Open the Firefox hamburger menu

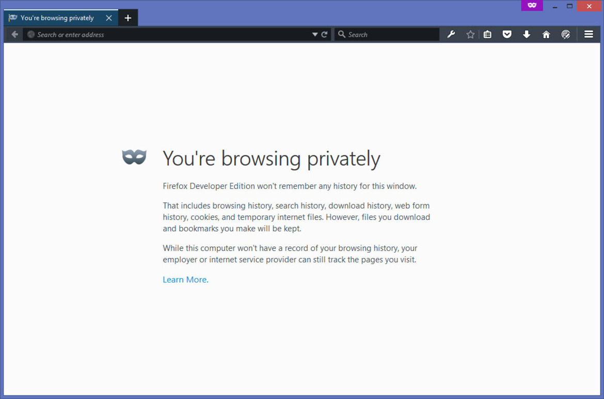[x=589, y=34]
